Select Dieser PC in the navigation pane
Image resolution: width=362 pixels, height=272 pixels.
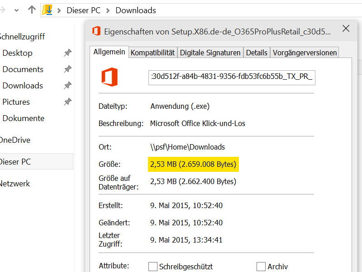click(x=37, y=162)
